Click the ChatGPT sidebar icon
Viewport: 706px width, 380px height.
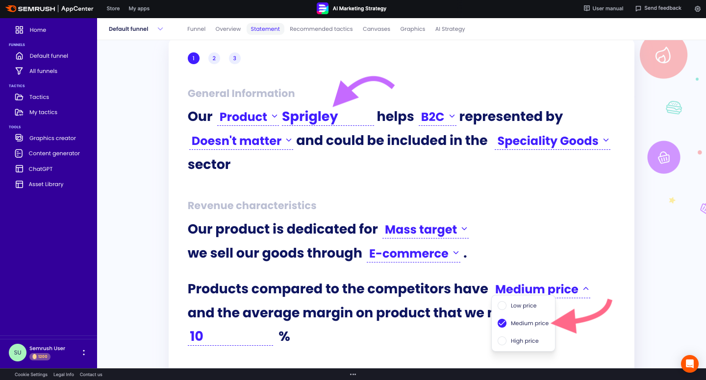[19, 169]
